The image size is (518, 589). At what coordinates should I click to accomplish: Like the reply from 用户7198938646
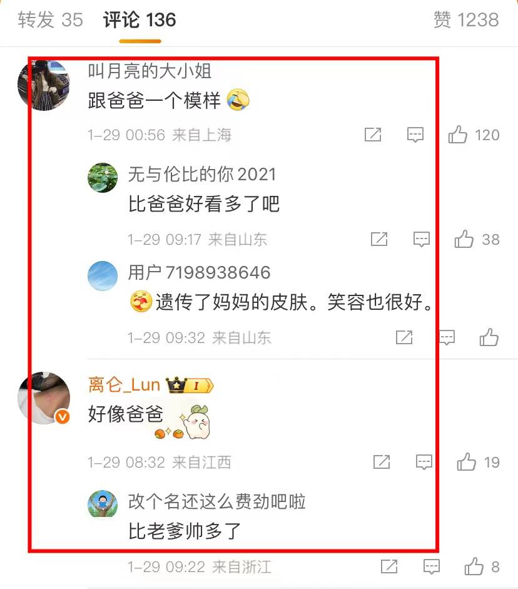point(489,337)
